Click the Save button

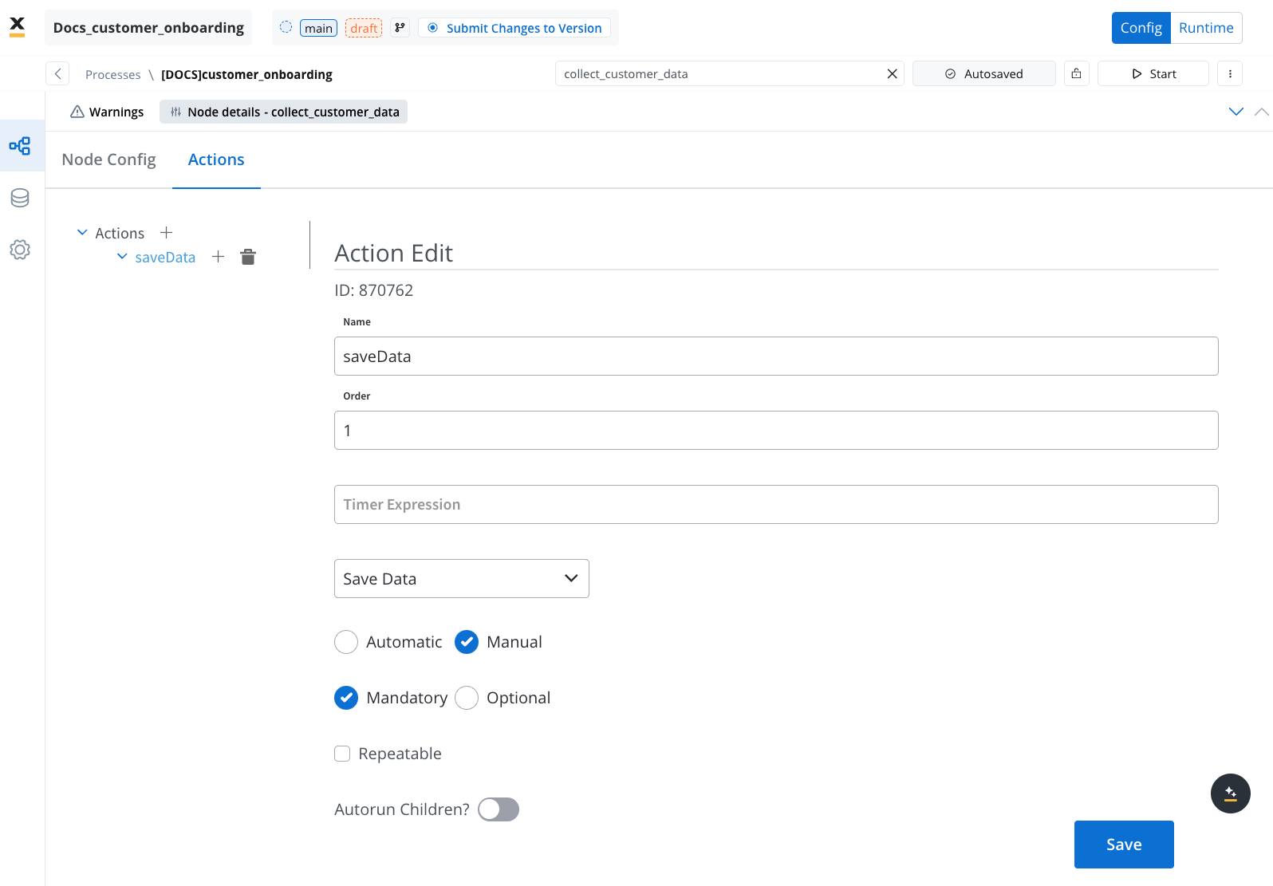[x=1123, y=845]
